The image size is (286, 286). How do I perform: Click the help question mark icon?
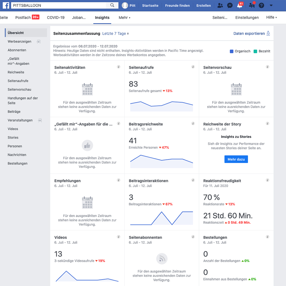pyautogui.click(x=261, y=5)
